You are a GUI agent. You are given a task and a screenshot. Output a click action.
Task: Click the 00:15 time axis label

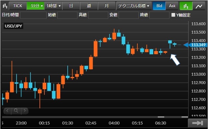(x=44, y=123)
